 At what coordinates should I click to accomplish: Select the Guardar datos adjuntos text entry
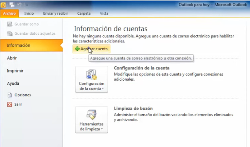click(35, 33)
